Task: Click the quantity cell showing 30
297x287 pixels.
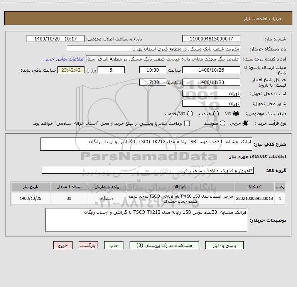Action: tap(69, 198)
